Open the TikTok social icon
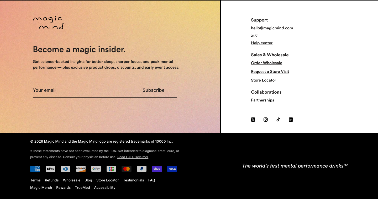This screenshot has width=378, height=199. pos(278,120)
